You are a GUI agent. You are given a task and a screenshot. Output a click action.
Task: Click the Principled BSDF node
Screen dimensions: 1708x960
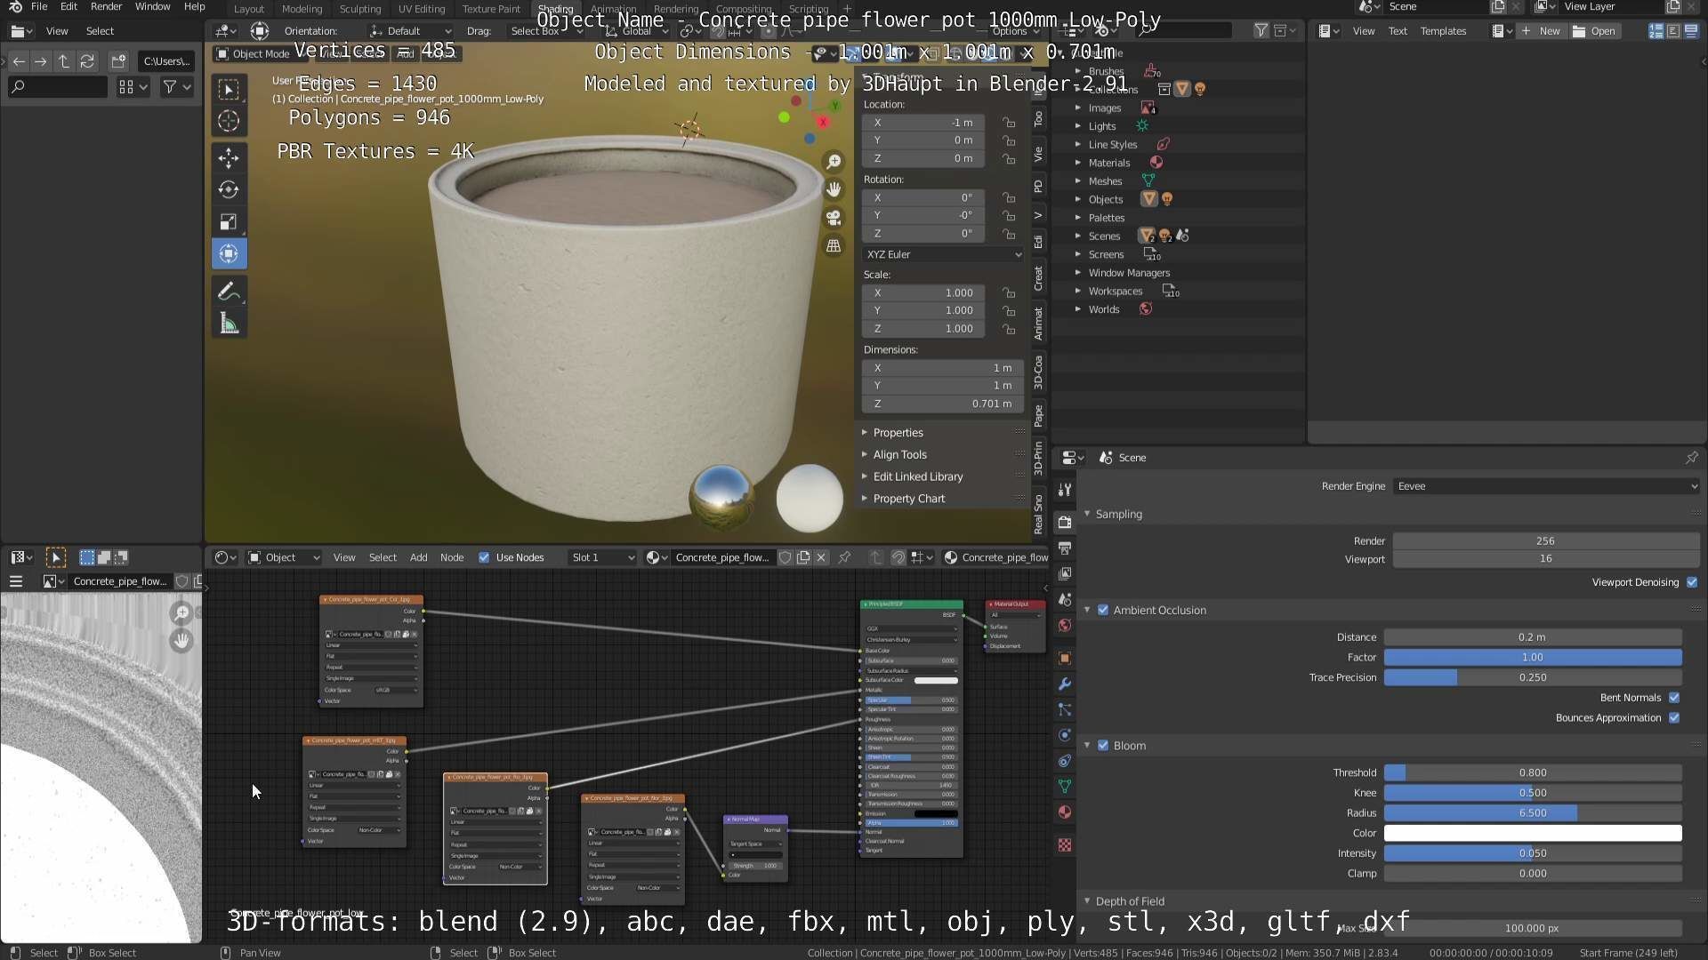click(x=911, y=729)
